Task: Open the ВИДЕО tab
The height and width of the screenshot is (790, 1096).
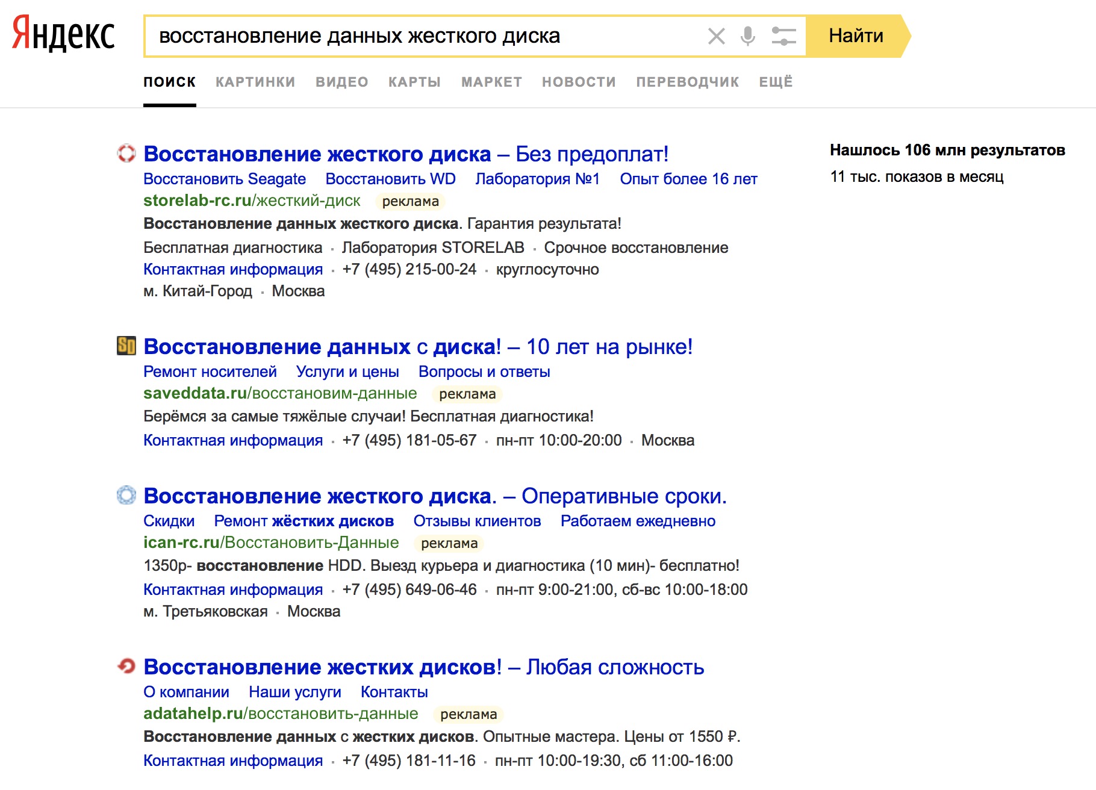Action: point(341,82)
